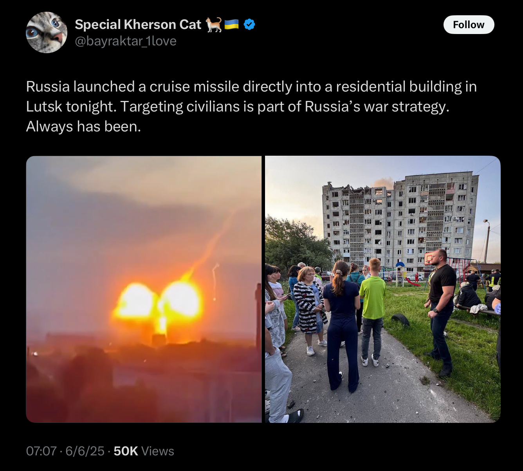This screenshot has width=523, height=471.
Task: Click the 50K view count
Action: (x=126, y=451)
